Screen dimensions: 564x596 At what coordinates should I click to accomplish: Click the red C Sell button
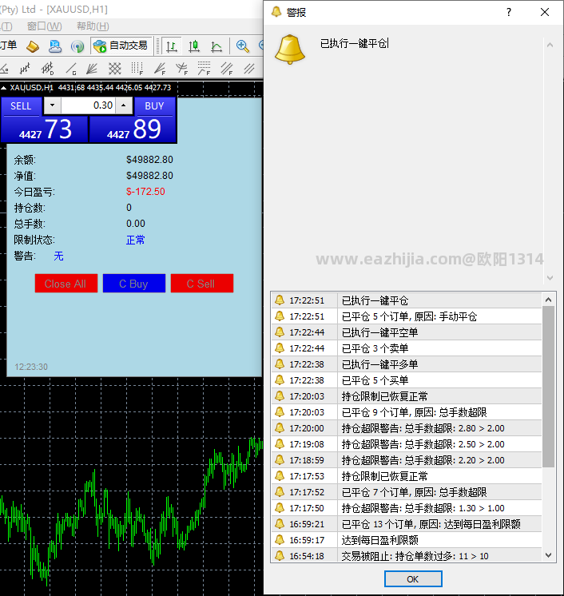pos(202,283)
